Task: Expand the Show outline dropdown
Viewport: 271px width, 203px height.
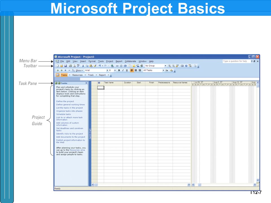Action: point(79,70)
